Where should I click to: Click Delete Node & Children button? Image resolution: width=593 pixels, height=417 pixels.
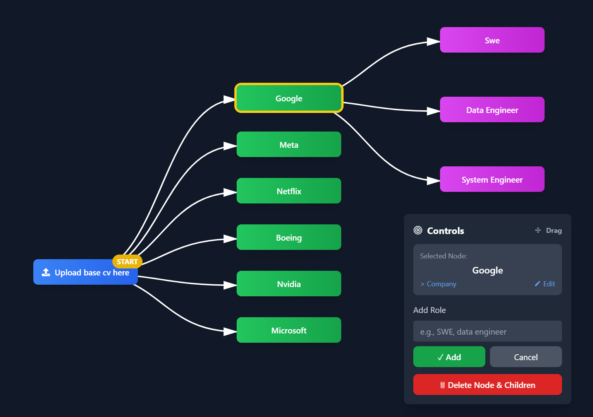(488, 385)
